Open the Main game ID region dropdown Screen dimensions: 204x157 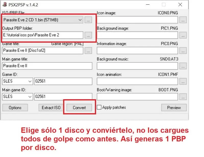tap(30, 97)
